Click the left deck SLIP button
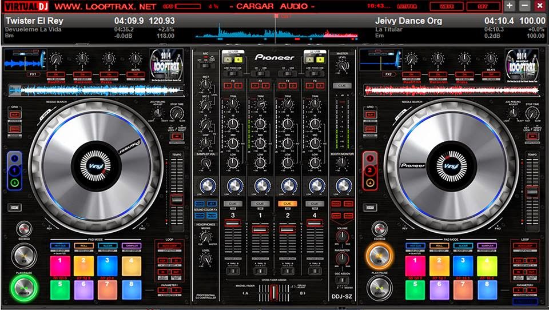 click(x=15, y=115)
